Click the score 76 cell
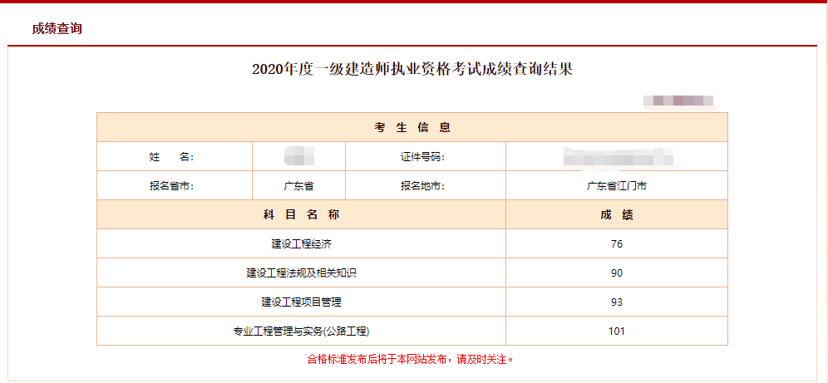Image resolution: width=828 pixels, height=383 pixels. coord(616,244)
